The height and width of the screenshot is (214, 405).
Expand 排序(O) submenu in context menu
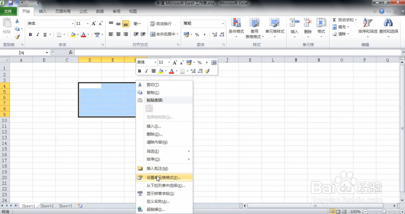point(164,159)
